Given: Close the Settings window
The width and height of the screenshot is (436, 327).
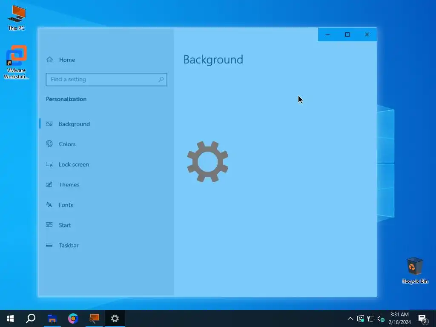Looking at the screenshot, I should (x=367, y=34).
